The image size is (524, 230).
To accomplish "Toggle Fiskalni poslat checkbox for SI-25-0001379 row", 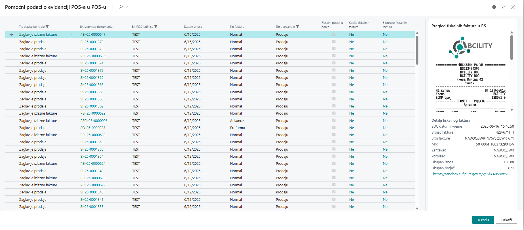I will click(334, 42).
